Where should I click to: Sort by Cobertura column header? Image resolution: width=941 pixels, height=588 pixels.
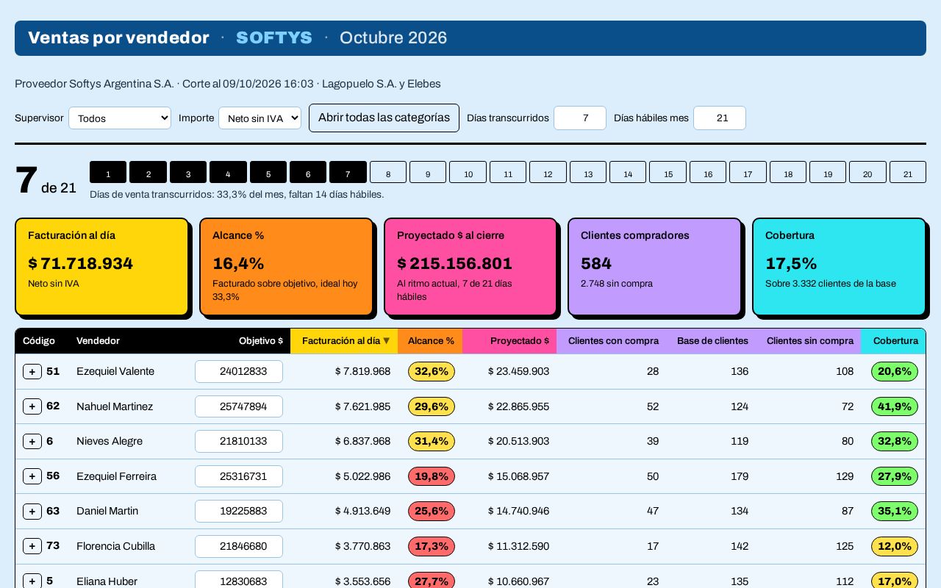(893, 341)
